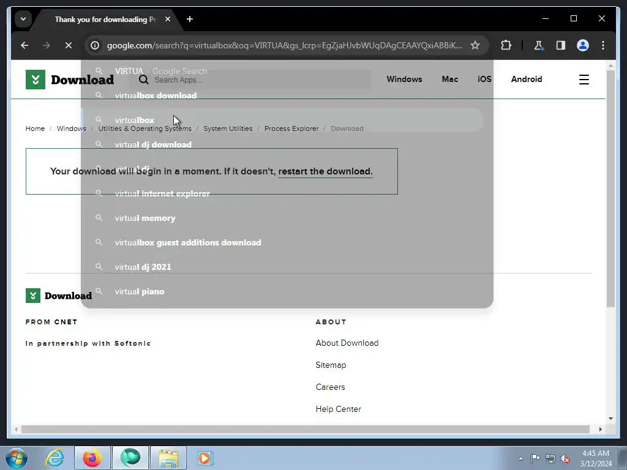
Task: Open the Extensions puzzle icon
Action: pyautogui.click(x=506, y=45)
